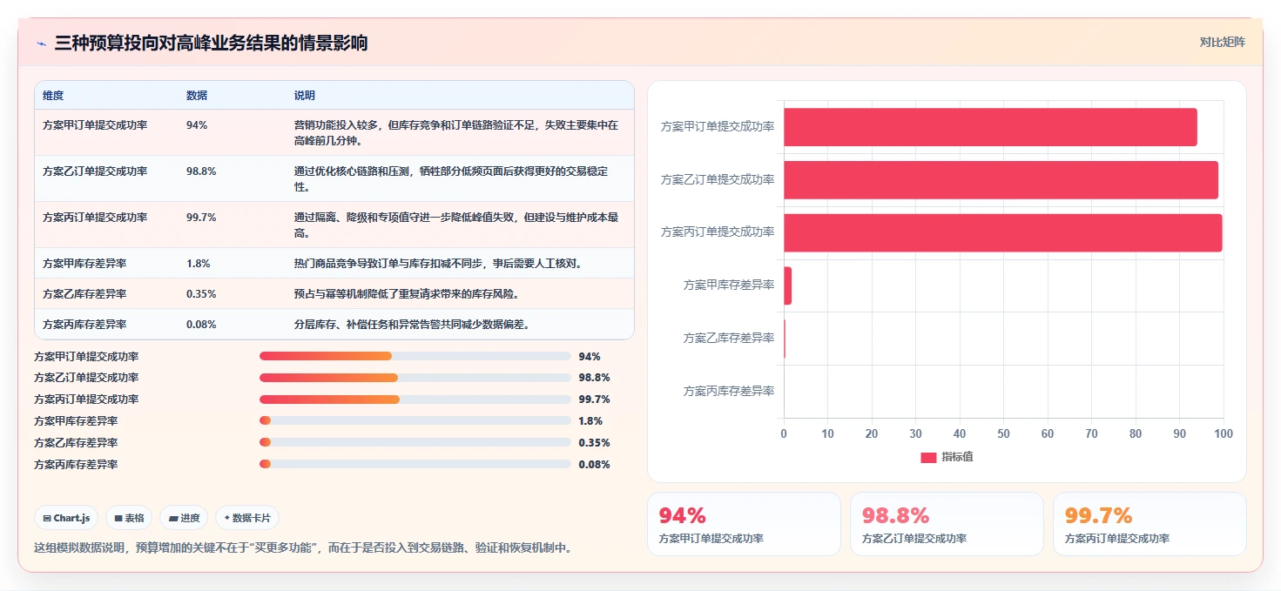Click the 方案乙订单提交成功率 progress bar

click(415, 378)
